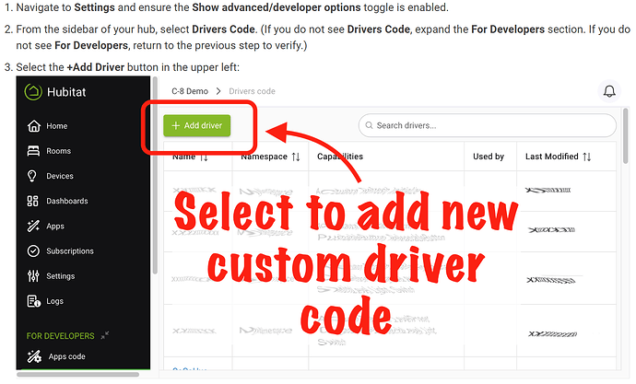Click the Apps code wand-gear icon
The image size is (636, 384).
(x=34, y=356)
